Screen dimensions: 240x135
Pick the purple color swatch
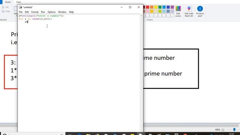(172, 7)
